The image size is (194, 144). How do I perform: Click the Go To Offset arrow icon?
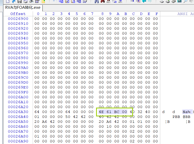click(x=132, y=1)
